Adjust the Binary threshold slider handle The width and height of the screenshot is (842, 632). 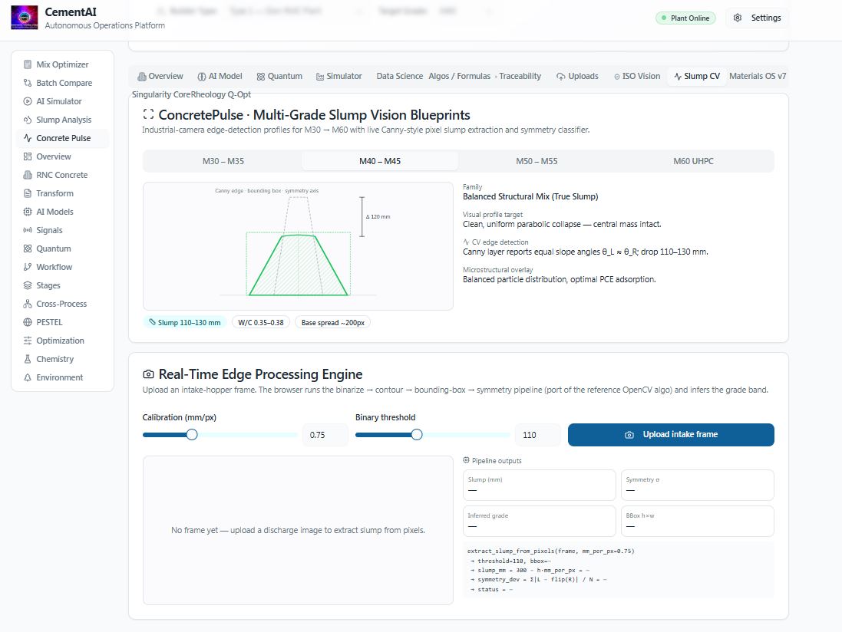coord(417,435)
